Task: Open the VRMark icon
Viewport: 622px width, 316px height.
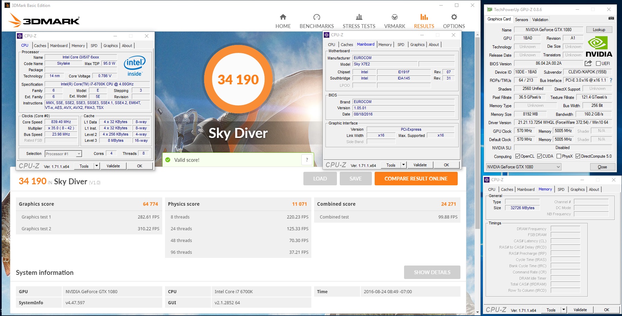Action: pyautogui.click(x=394, y=17)
